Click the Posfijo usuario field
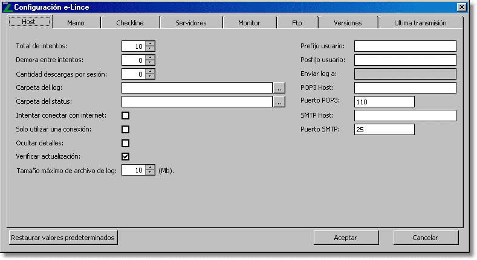This screenshot has width=477, height=260. (x=405, y=60)
